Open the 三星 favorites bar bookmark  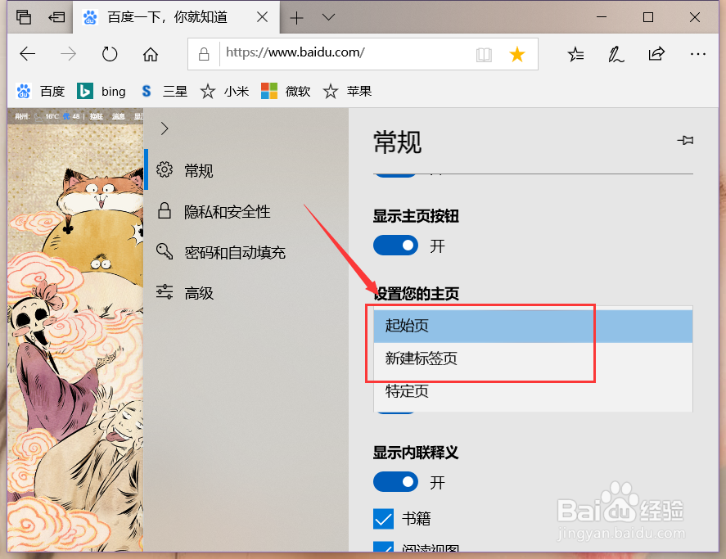164,91
